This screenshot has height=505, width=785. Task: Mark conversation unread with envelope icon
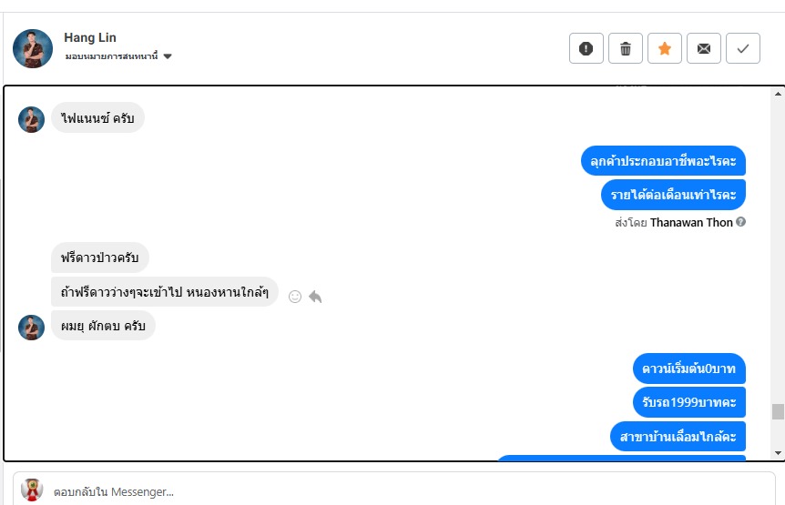click(703, 48)
